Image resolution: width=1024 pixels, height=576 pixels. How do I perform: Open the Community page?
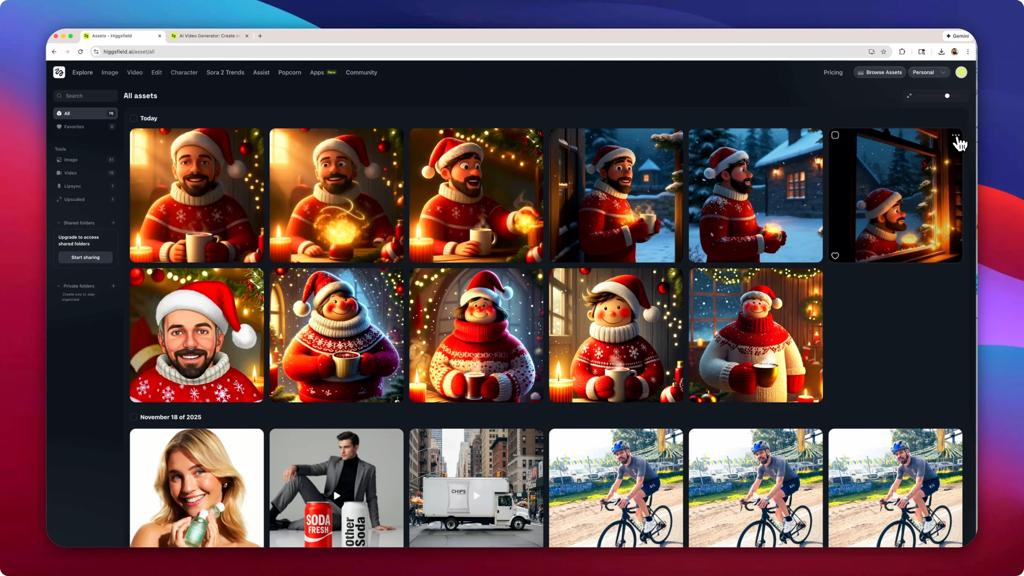click(361, 72)
